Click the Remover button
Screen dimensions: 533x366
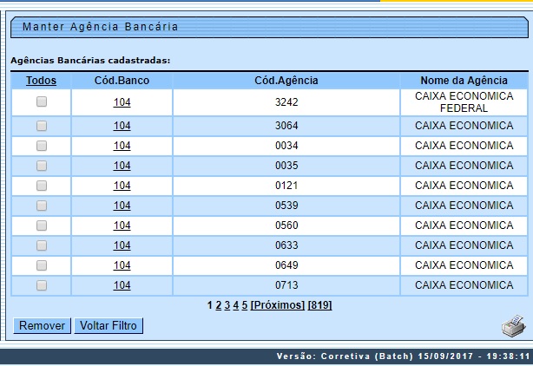click(x=42, y=325)
